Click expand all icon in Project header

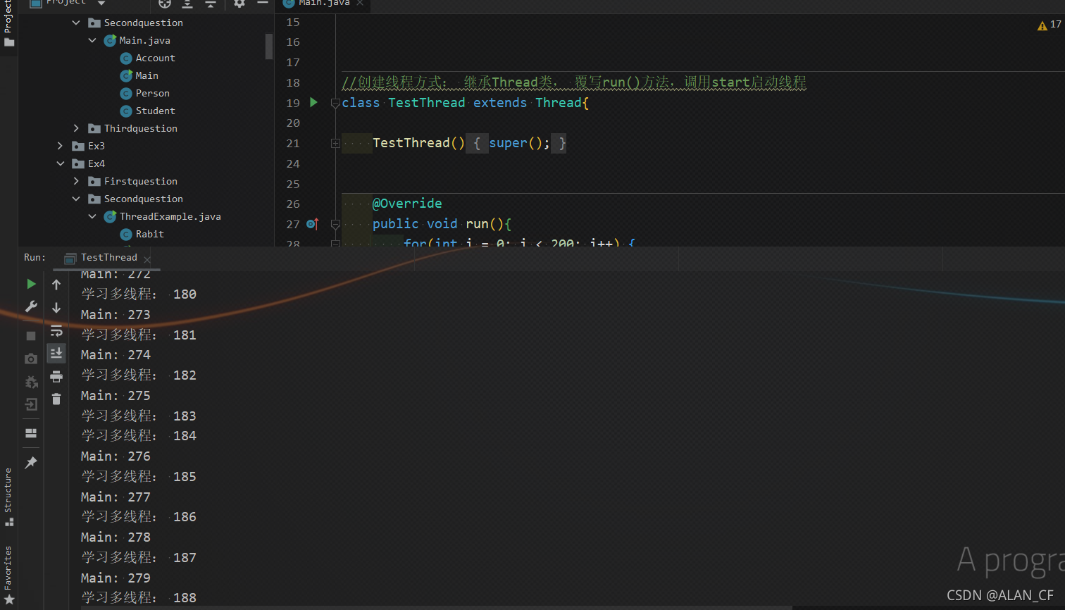pyautogui.click(x=187, y=4)
